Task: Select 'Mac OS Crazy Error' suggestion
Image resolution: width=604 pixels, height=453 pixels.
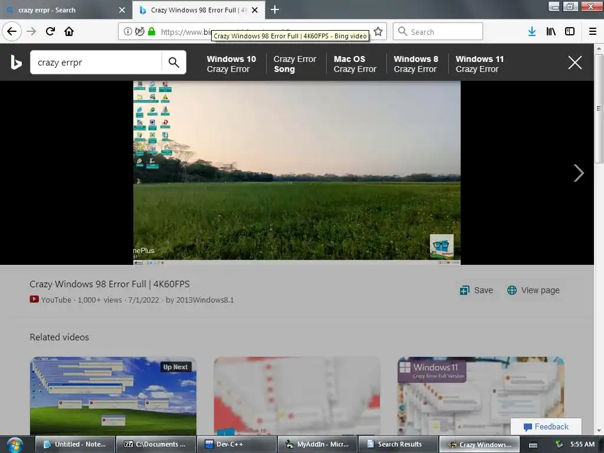Action: click(x=354, y=64)
